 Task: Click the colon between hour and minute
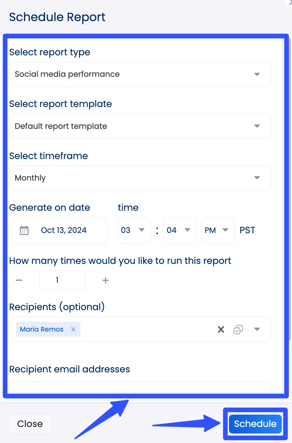point(157,230)
